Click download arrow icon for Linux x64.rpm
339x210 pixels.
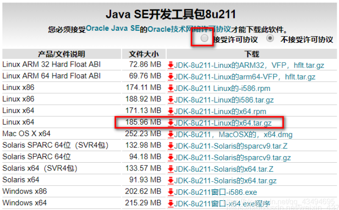[170, 111]
